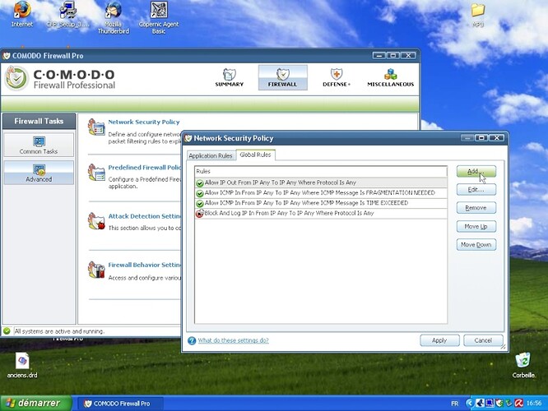Click the red tray icon beside the clock
This screenshot has width=548, height=411.
tap(519, 404)
